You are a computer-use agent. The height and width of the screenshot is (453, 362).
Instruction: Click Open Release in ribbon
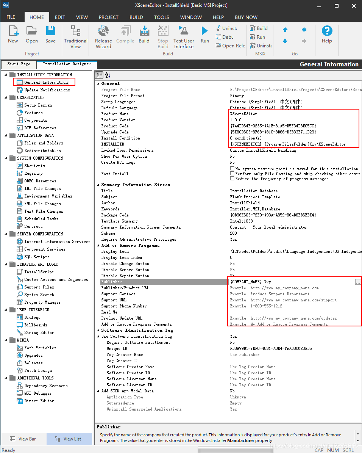[230, 45]
